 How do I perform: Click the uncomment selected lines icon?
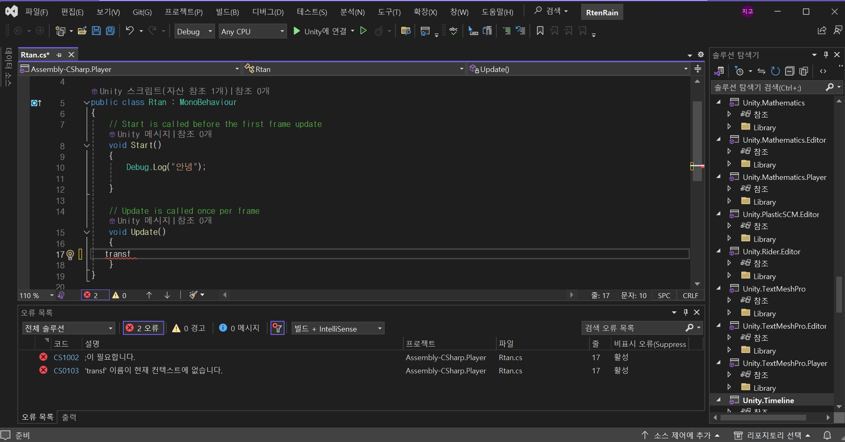coord(521,31)
